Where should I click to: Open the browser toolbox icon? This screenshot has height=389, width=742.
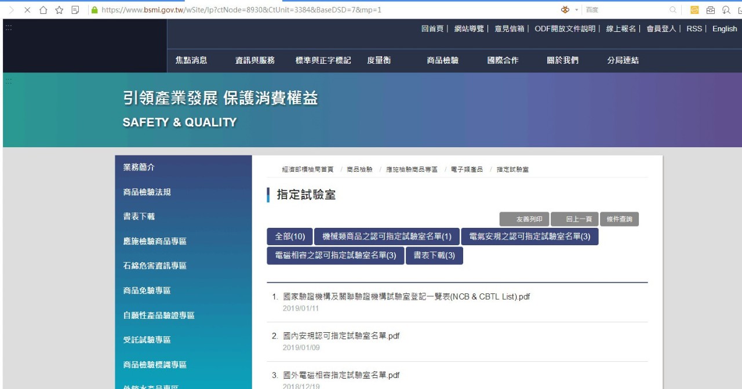click(x=711, y=10)
